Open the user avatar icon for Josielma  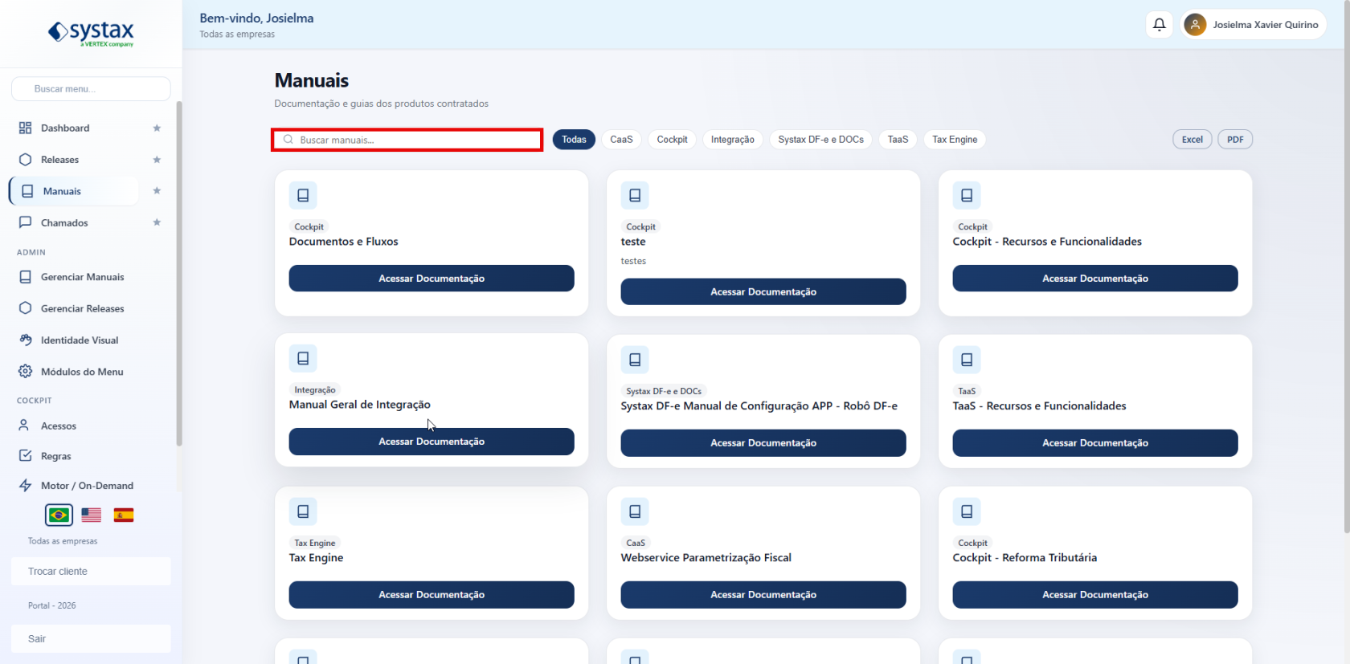[1195, 25]
